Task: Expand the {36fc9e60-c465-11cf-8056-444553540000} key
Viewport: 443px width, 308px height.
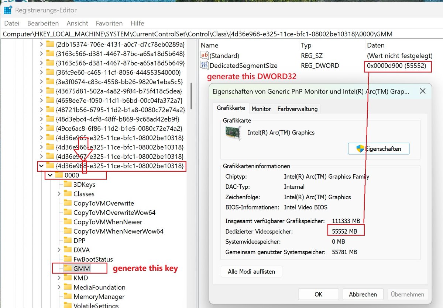Action: point(41,72)
